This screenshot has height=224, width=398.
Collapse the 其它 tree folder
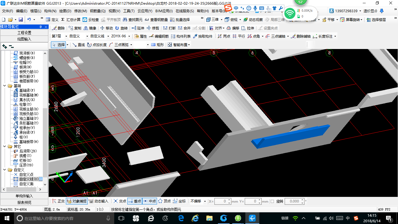[5, 146]
